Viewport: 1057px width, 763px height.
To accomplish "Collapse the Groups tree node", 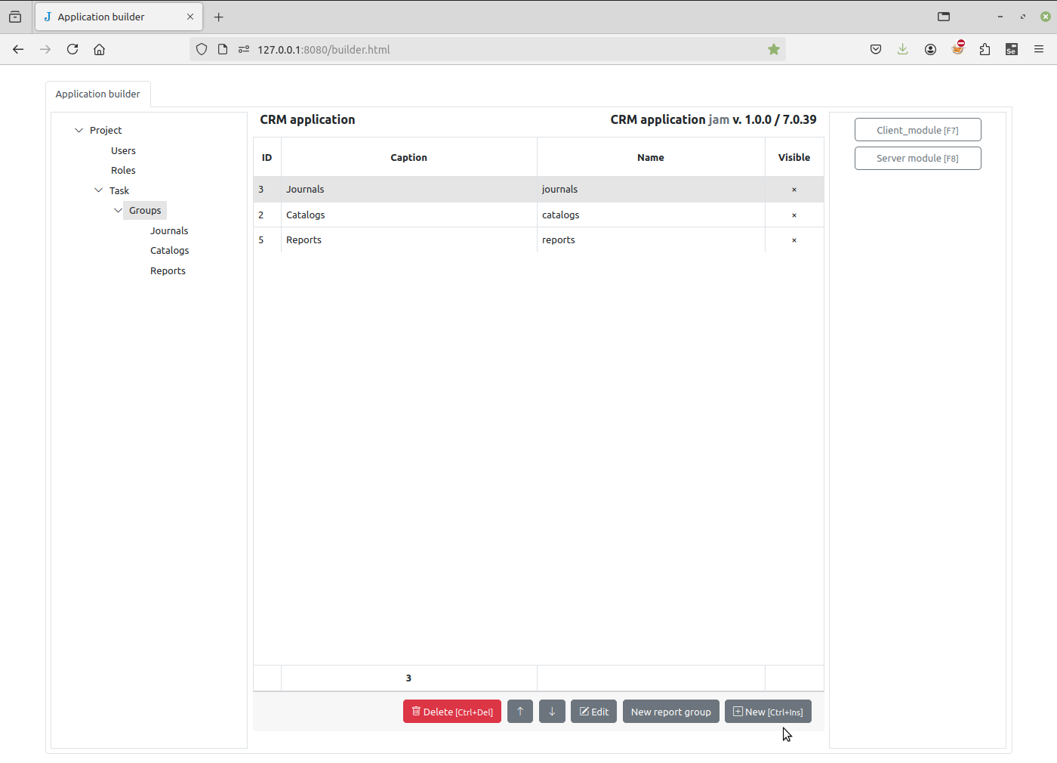I will [118, 210].
